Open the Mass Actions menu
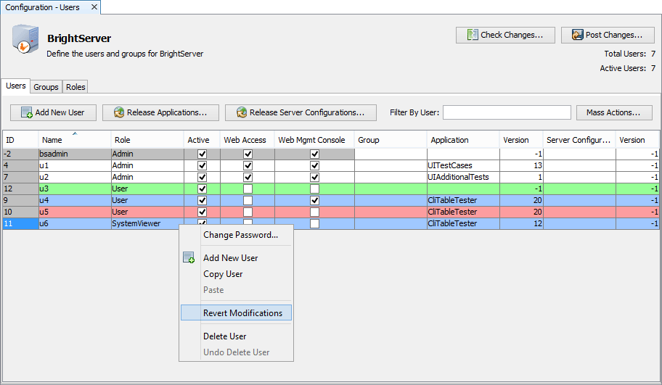662x385 pixels. [613, 112]
